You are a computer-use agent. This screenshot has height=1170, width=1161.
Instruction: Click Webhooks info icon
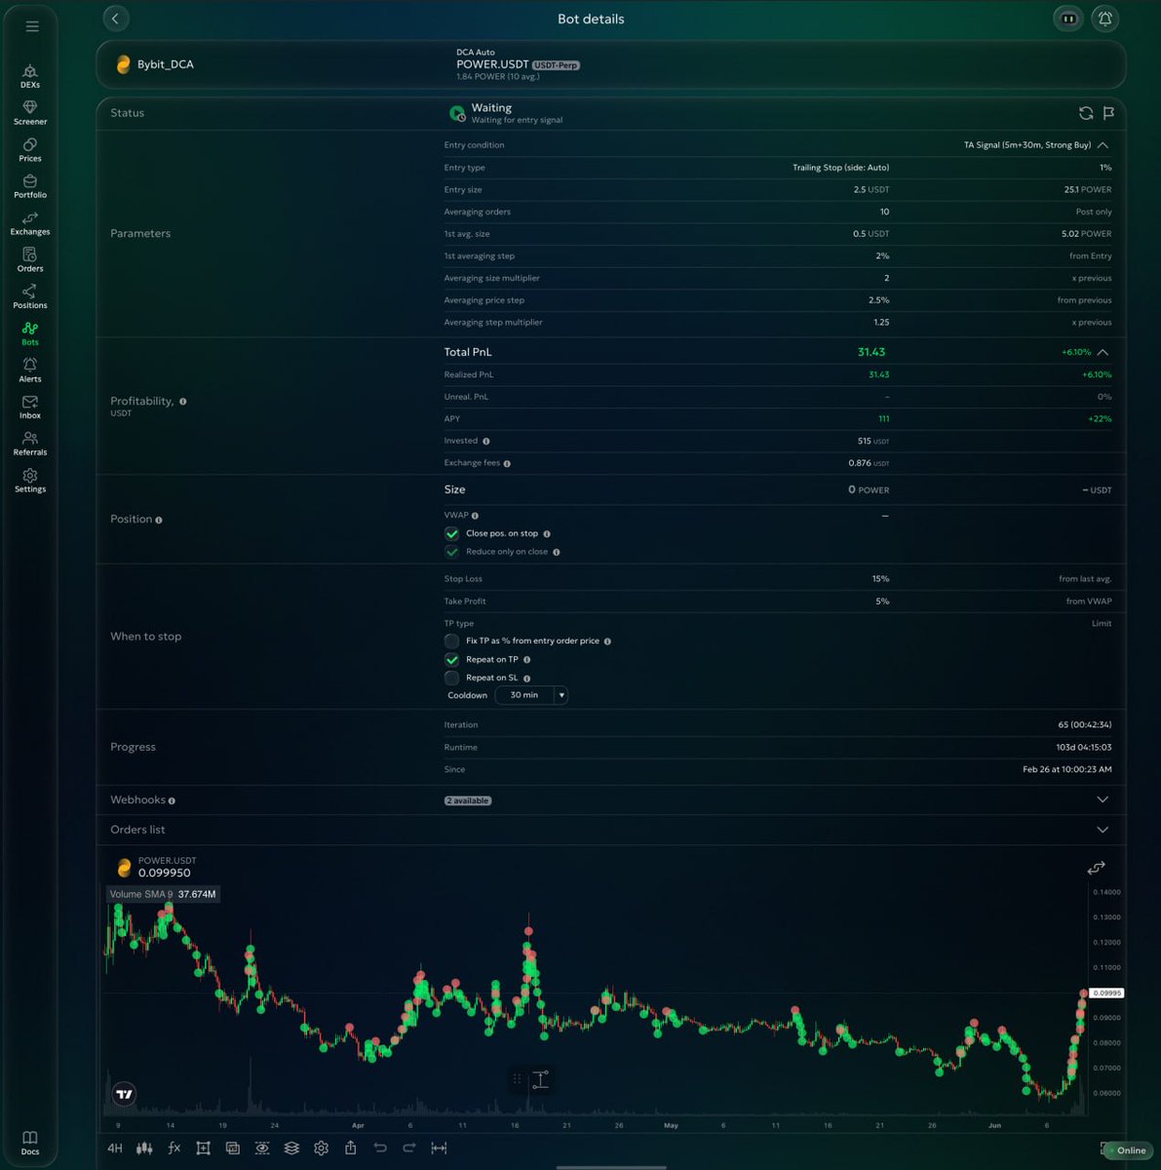[x=172, y=800]
